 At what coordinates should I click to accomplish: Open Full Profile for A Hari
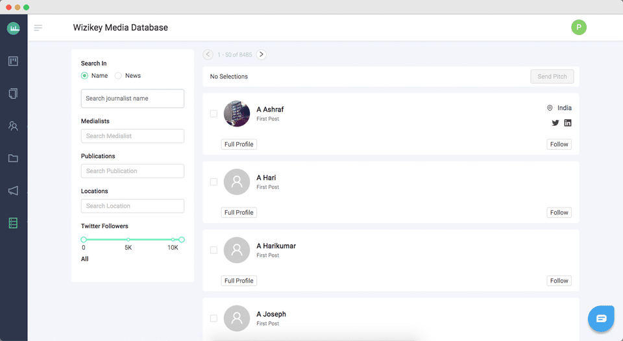click(239, 213)
